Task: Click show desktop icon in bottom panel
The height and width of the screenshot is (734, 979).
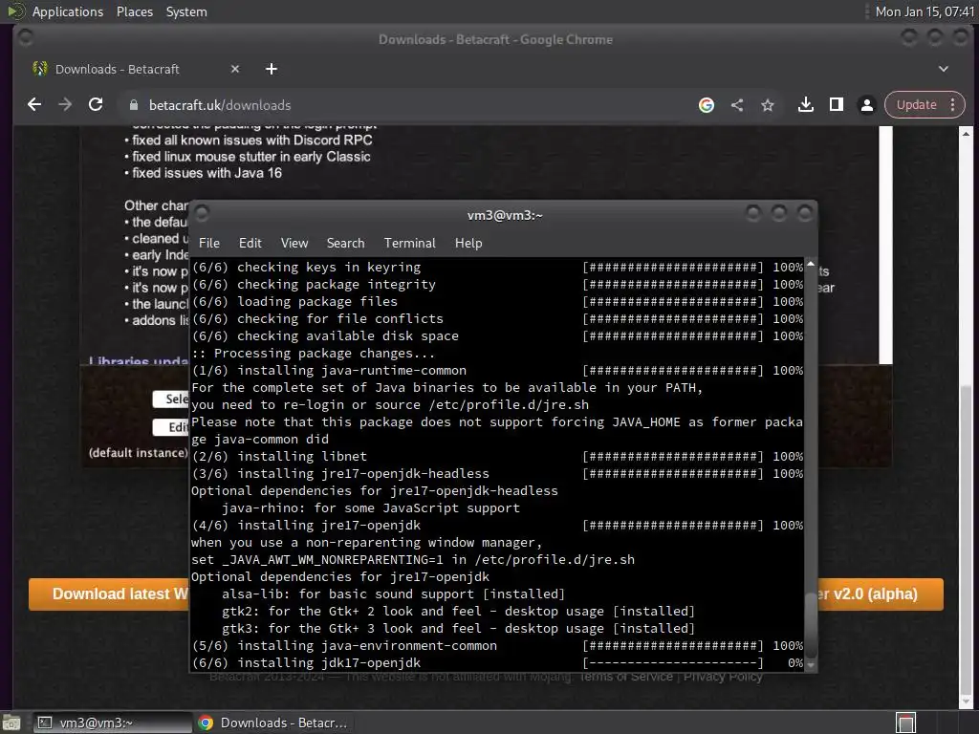Action: coord(11,723)
